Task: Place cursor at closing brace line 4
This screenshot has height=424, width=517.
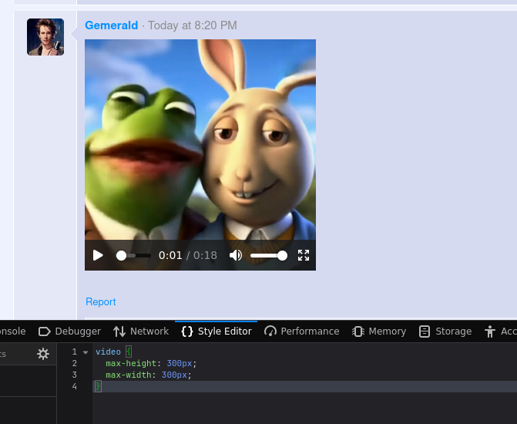Action: point(99,386)
